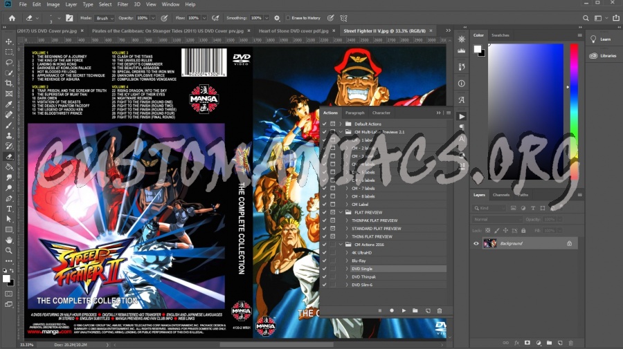Open the Smoothing dropdown arrow
The height and width of the screenshot is (349, 623).
point(267,18)
